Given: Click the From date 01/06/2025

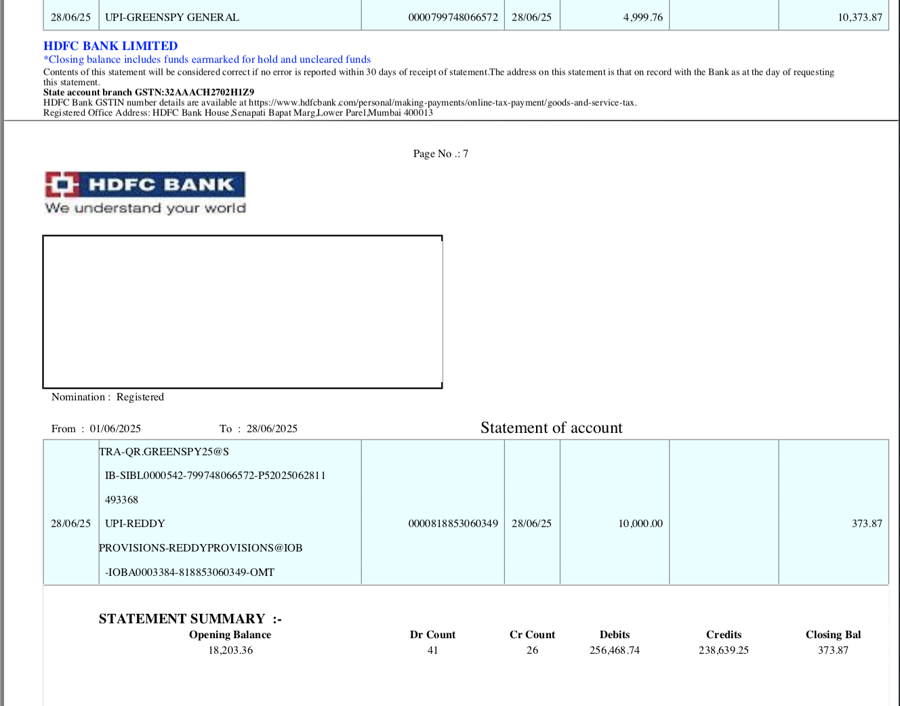Looking at the screenshot, I should tap(115, 429).
